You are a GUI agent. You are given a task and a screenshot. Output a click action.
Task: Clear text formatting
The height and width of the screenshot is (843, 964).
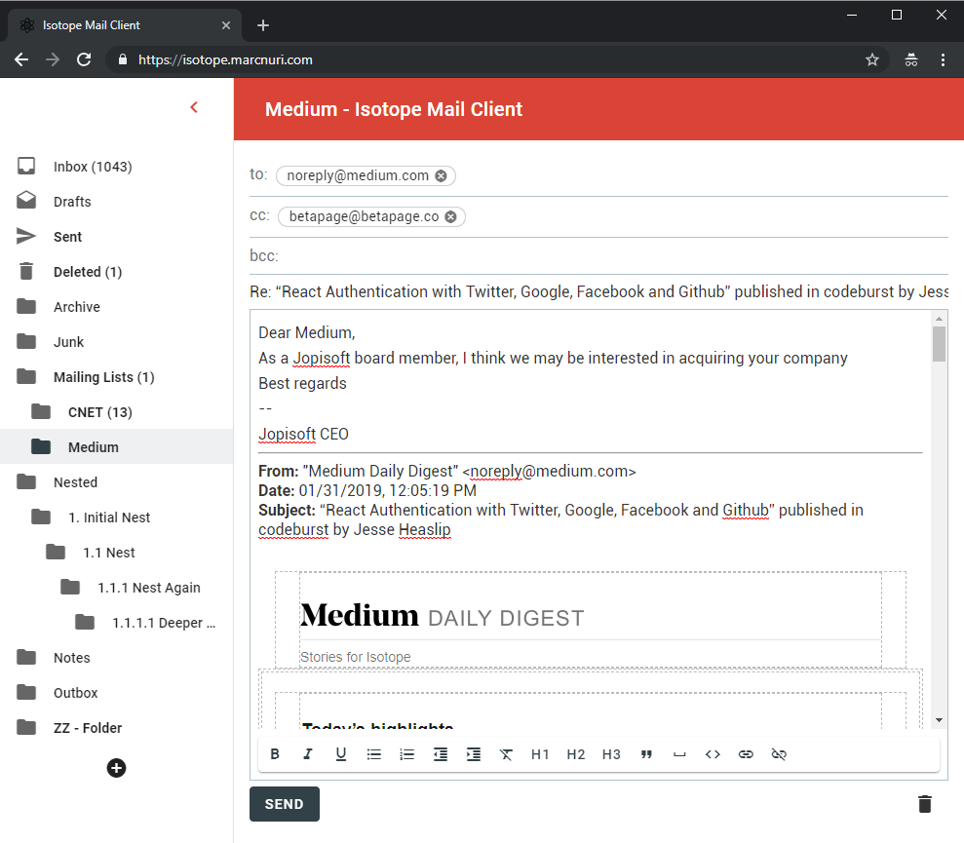[x=506, y=754]
